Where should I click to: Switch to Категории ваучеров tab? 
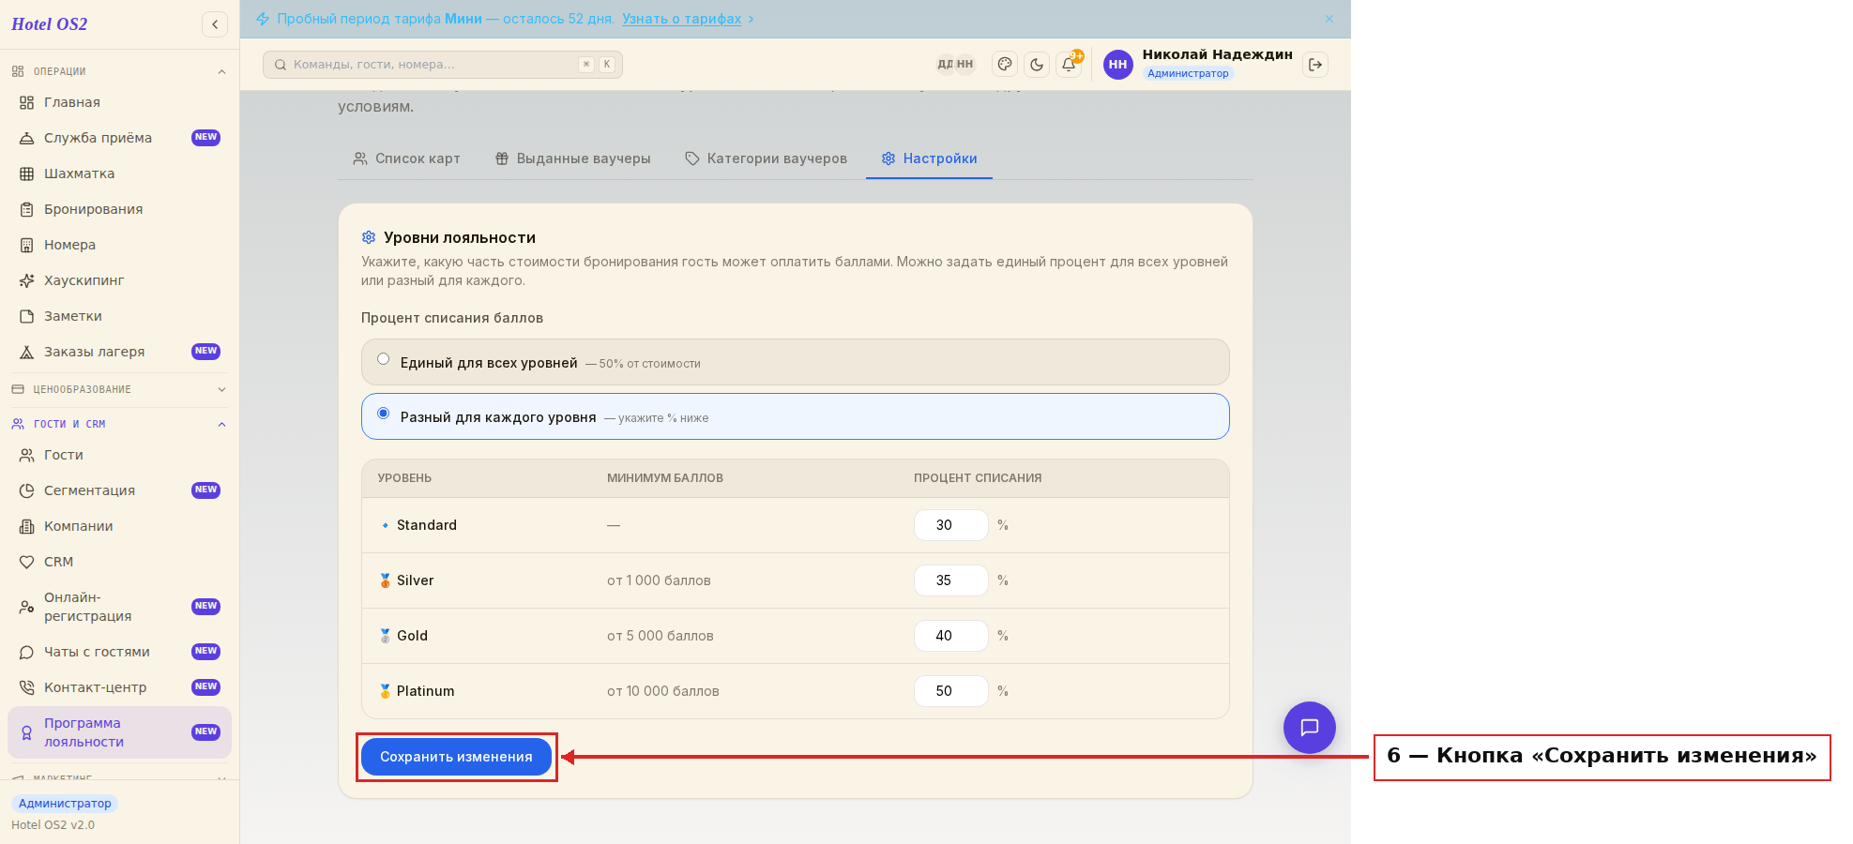pos(766,158)
